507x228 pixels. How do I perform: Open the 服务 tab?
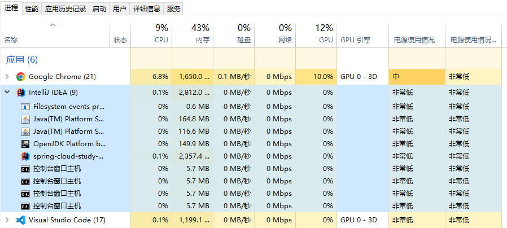tap(174, 9)
